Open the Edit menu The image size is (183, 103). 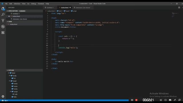[x=11, y=4]
